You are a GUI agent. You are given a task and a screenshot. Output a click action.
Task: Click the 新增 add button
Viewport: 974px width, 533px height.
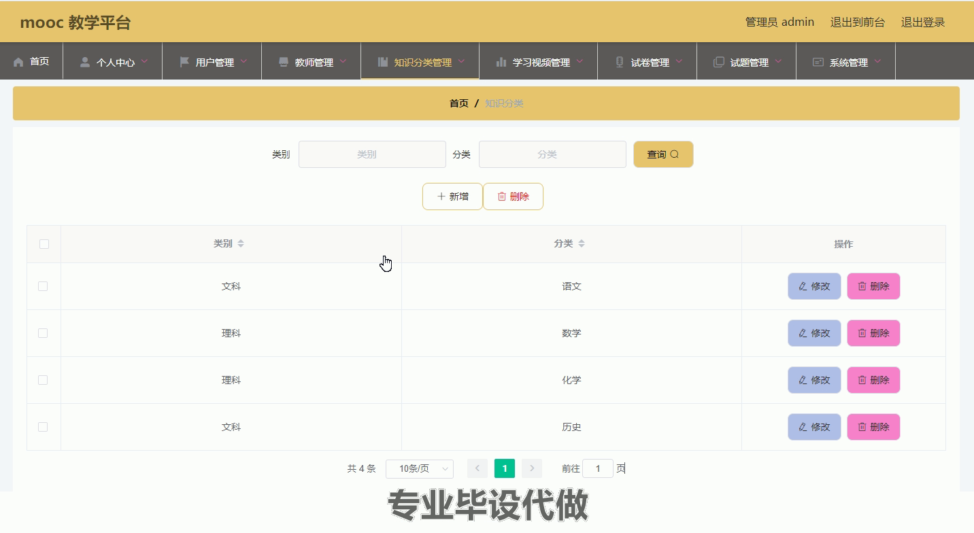pos(452,196)
